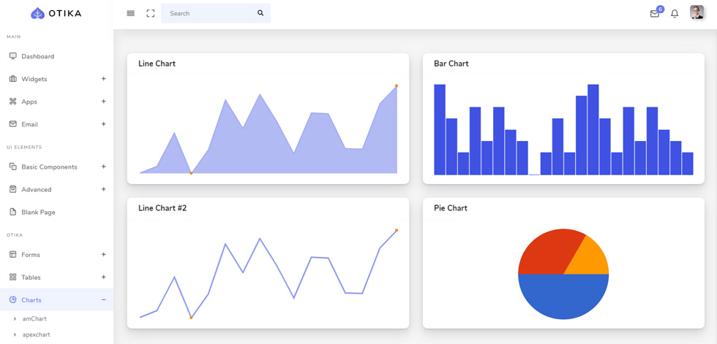Screen dimensions: 717x344
Task: Click the Line Chart #2 card title
Action: pyautogui.click(x=162, y=208)
